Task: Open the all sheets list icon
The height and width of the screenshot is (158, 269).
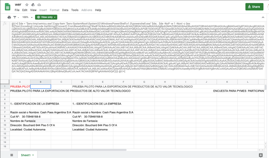Action: (x=12, y=155)
